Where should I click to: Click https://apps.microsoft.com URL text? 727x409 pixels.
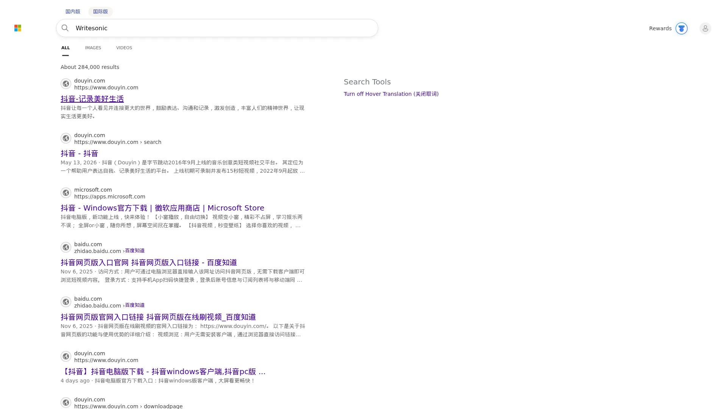coord(110,197)
